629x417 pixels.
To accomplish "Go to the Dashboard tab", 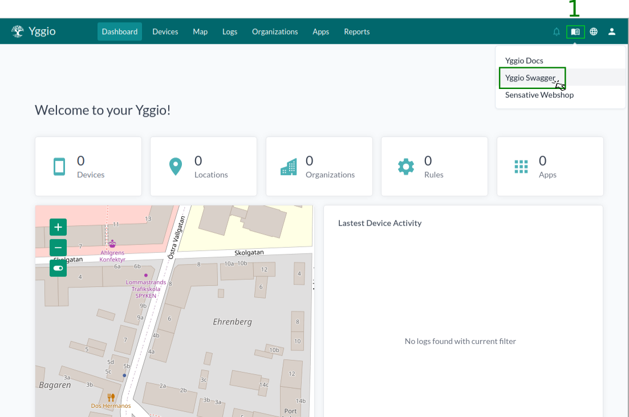I will 120,32.
